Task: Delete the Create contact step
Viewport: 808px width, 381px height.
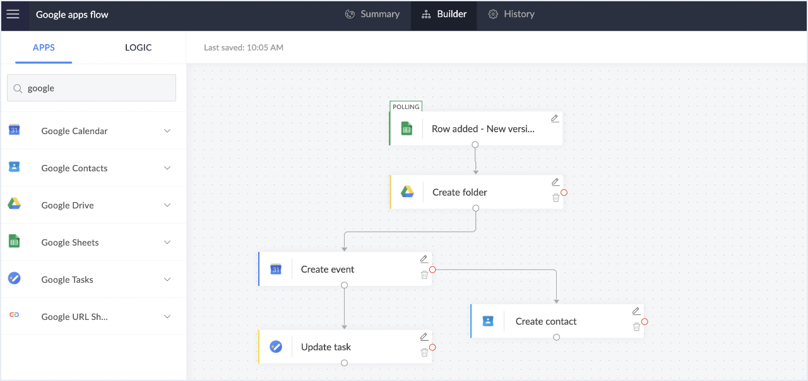Action: click(636, 327)
